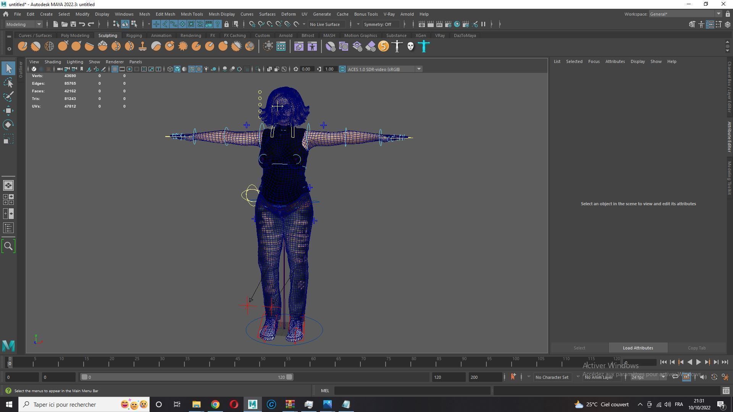Redo the last undone action
Viewport: 733px width, 412px height.
pos(91,24)
